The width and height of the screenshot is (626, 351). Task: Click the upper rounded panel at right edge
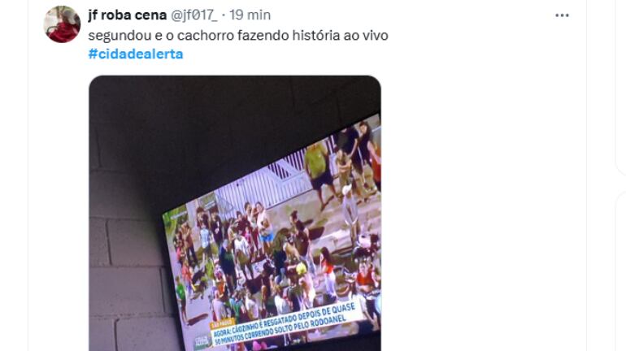click(x=621, y=88)
